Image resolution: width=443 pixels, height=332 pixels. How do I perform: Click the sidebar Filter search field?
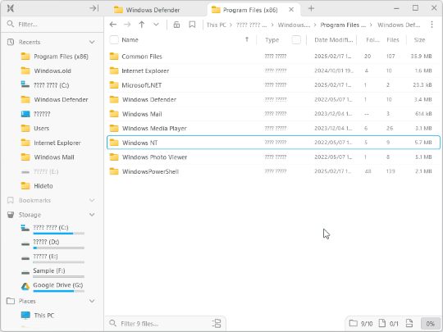(x=53, y=25)
